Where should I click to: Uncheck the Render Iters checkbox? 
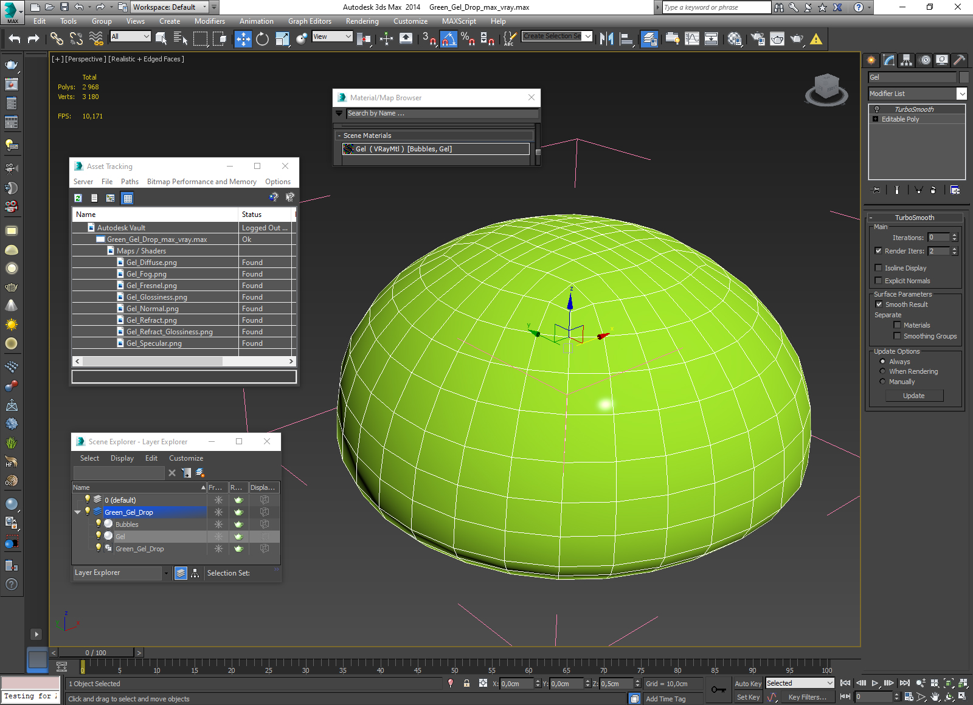pos(878,251)
